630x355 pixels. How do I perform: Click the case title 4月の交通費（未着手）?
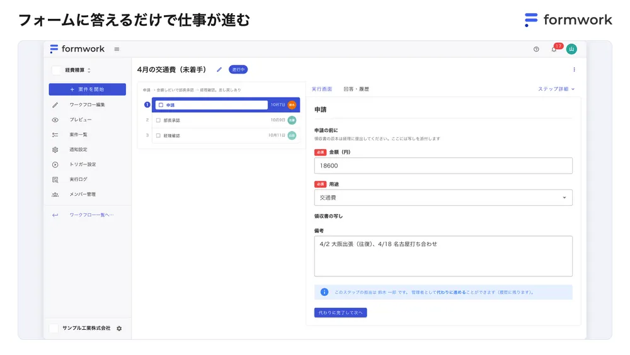pyautogui.click(x=171, y=69)
